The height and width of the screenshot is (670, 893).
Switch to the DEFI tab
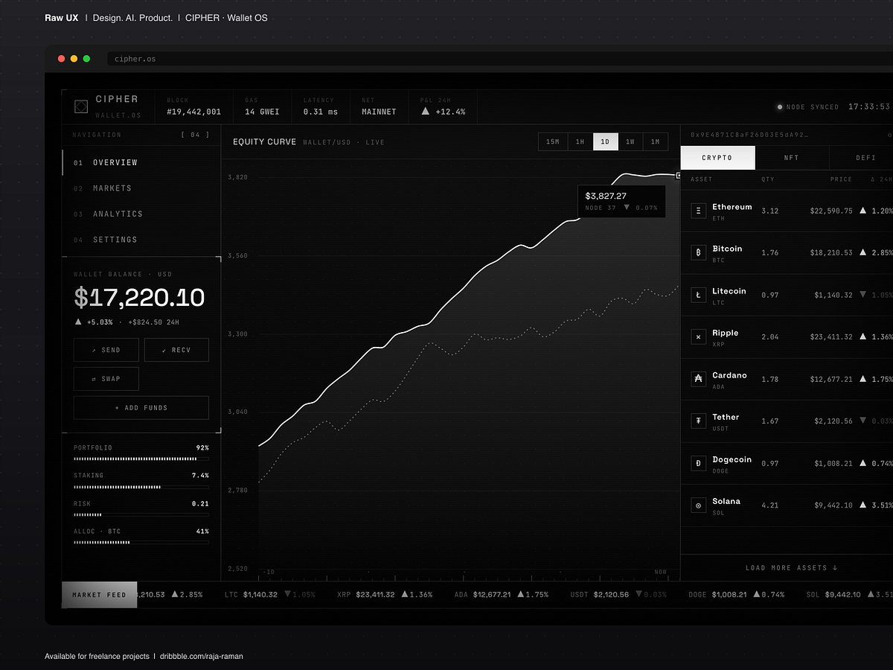click(x=862, y=158)
